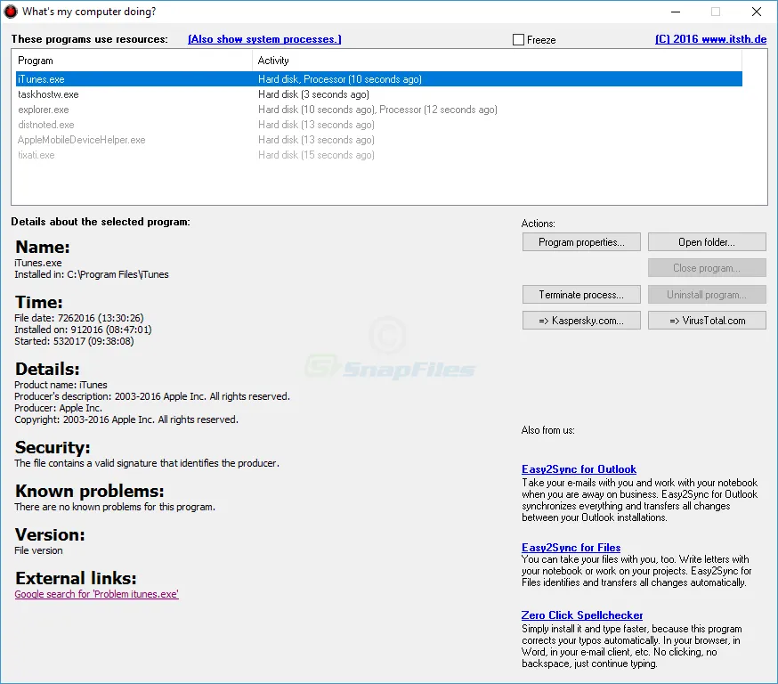The width and height of the screenshot is (778, 684).
Task: Select the iTunes.exe row
Action: (378, 79)
